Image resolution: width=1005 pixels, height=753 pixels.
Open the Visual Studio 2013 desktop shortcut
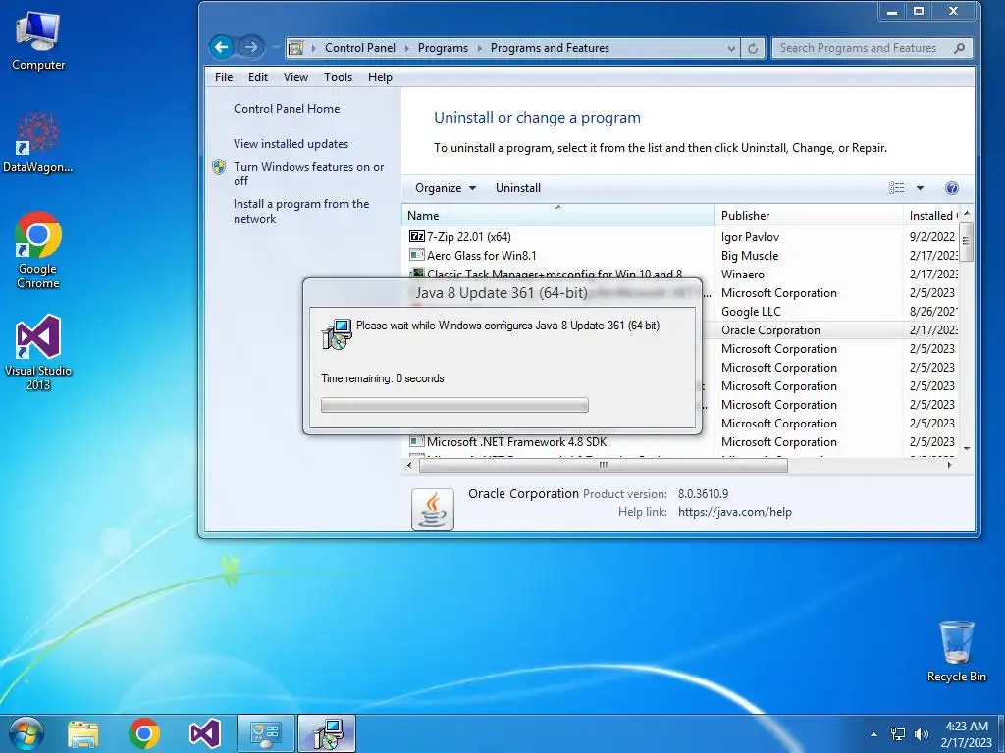pos(38,352)
